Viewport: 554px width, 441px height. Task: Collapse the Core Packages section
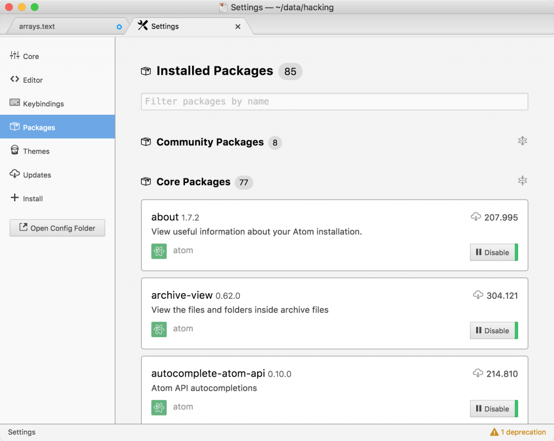(522, 181)
